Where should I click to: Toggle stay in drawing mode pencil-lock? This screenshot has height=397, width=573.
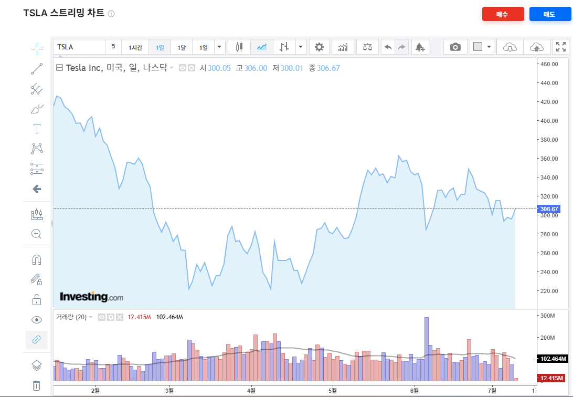pyautogui.click(x=37, y=280)
